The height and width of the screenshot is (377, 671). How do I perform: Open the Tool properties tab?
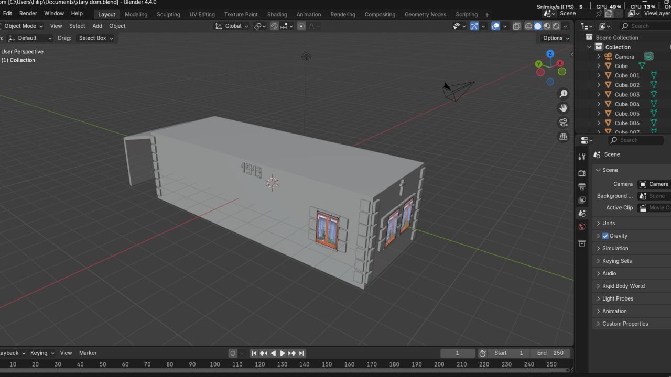tap(582, 157)
